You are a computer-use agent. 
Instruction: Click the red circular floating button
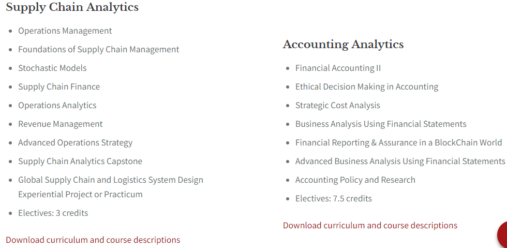(x=502, y=235)
